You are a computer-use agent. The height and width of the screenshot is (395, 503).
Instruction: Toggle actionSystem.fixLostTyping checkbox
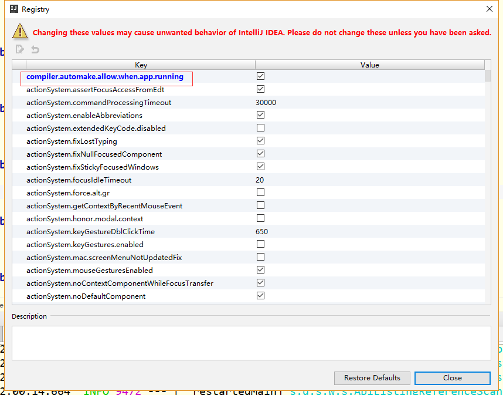(x=260, y=141)
